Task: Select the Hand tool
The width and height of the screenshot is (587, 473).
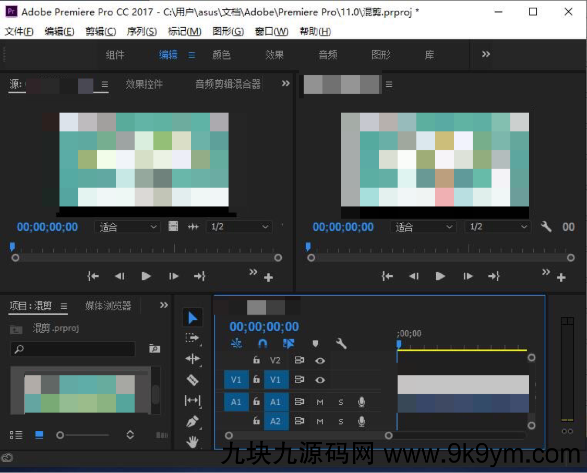Action: (193, 442)
